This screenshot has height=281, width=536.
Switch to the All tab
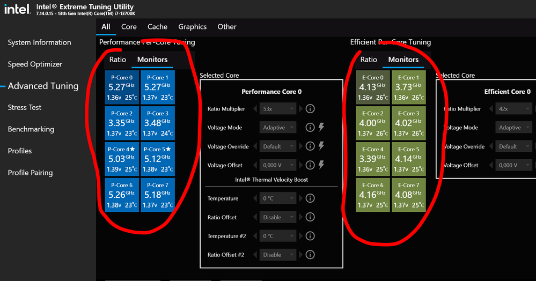coord(106,27)
